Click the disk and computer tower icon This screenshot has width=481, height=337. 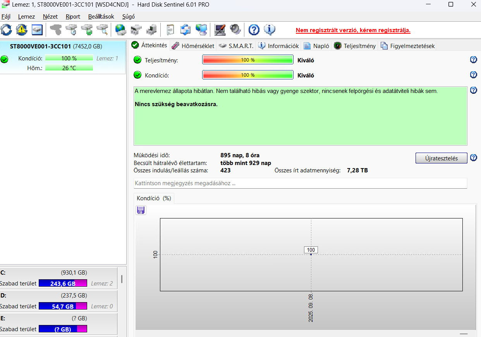click(x=151, y=29)
